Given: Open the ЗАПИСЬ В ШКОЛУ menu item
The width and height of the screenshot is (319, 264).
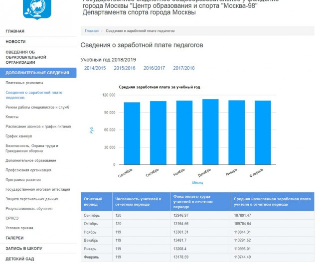Looking at the screenshot, I should click(x=24, y=249).
